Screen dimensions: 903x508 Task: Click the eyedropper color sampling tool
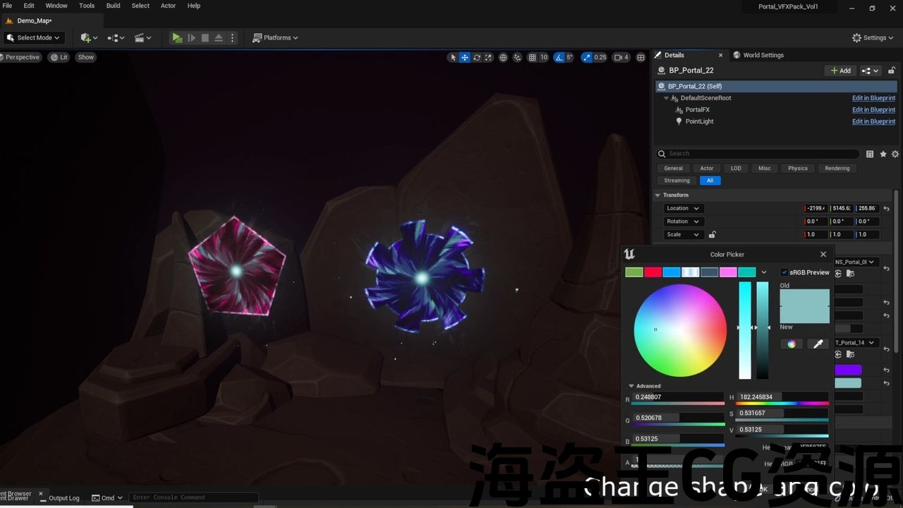[x=818, y=344]
